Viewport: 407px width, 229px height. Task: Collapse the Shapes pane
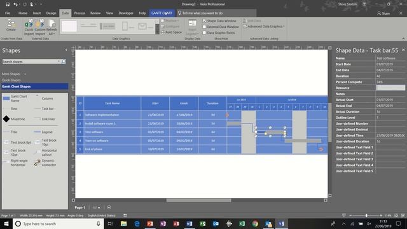pos(66,50)
